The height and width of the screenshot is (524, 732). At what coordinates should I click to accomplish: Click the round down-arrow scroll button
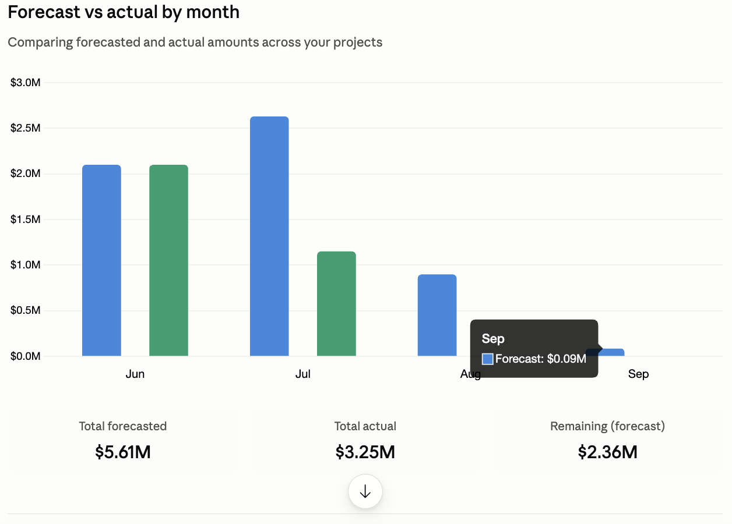pyautogui.click(x=365, y=491)
